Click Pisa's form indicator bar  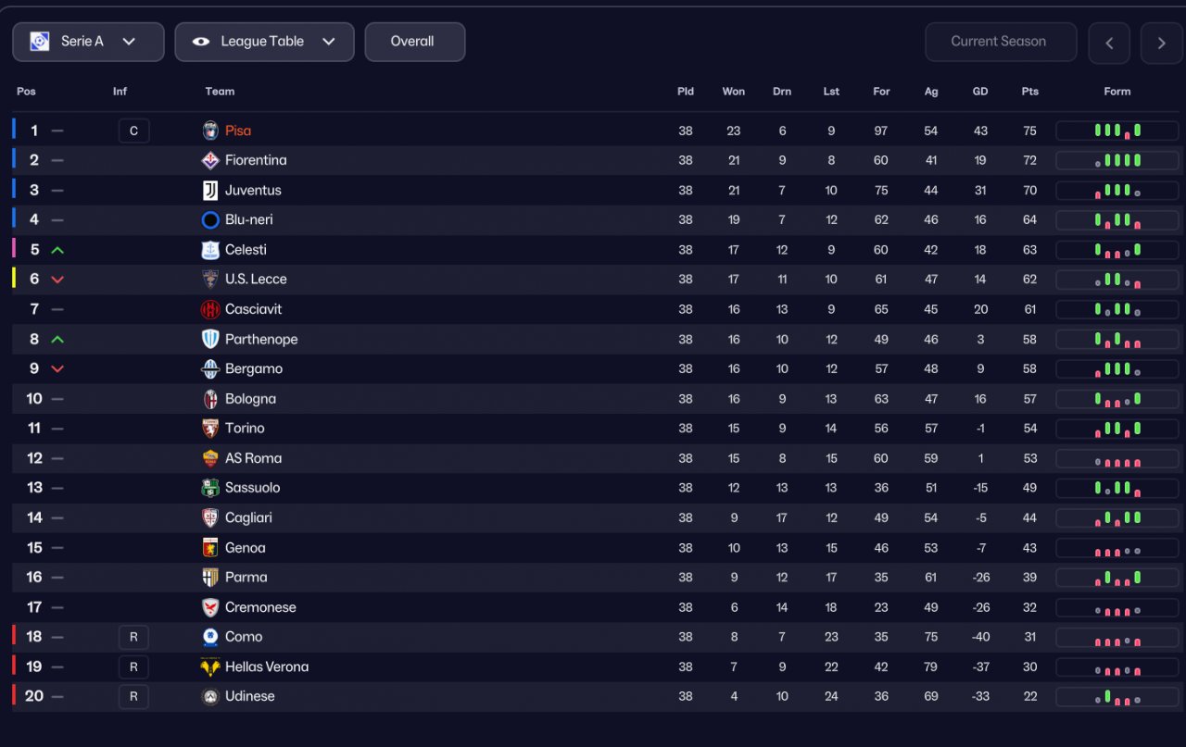tap(1117, 131)
